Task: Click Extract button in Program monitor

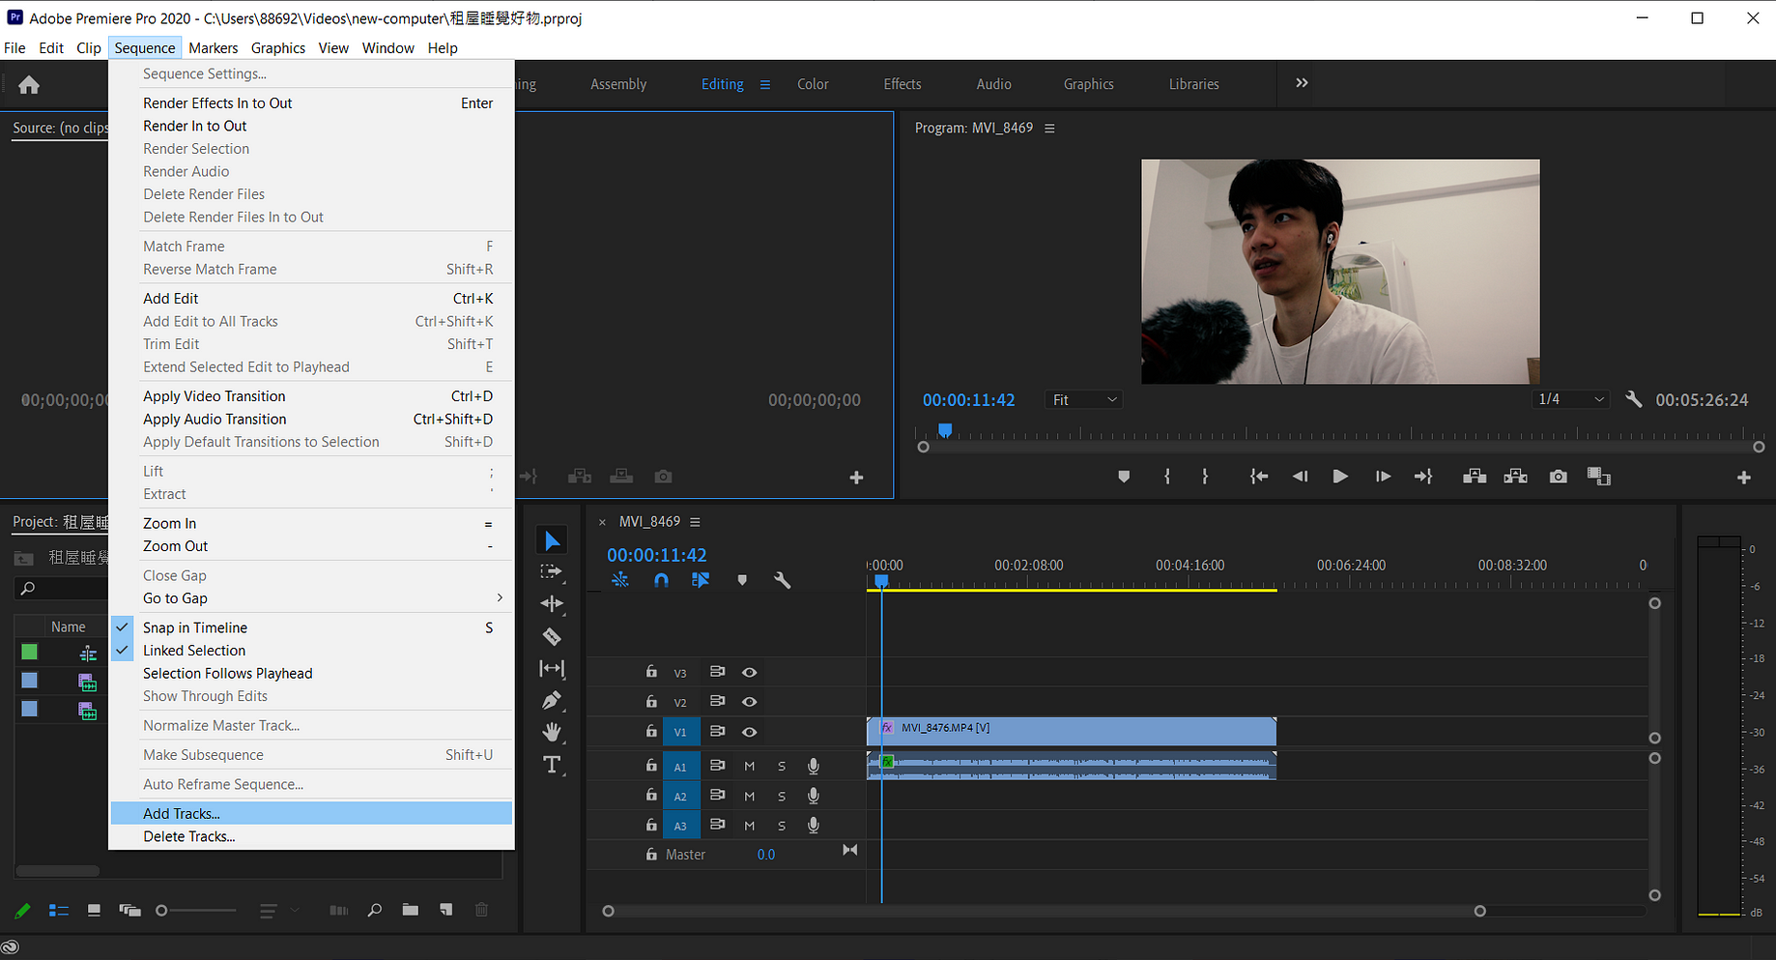Action: pos(1516,477)
